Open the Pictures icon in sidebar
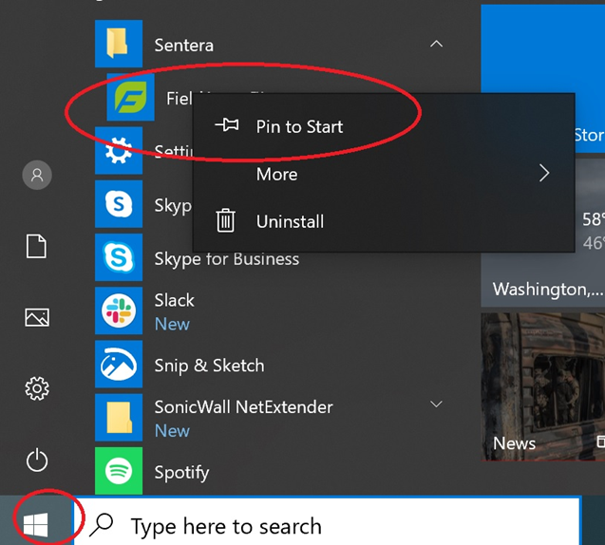This screenshot has width=605, height=545. [x=37, y=318]
